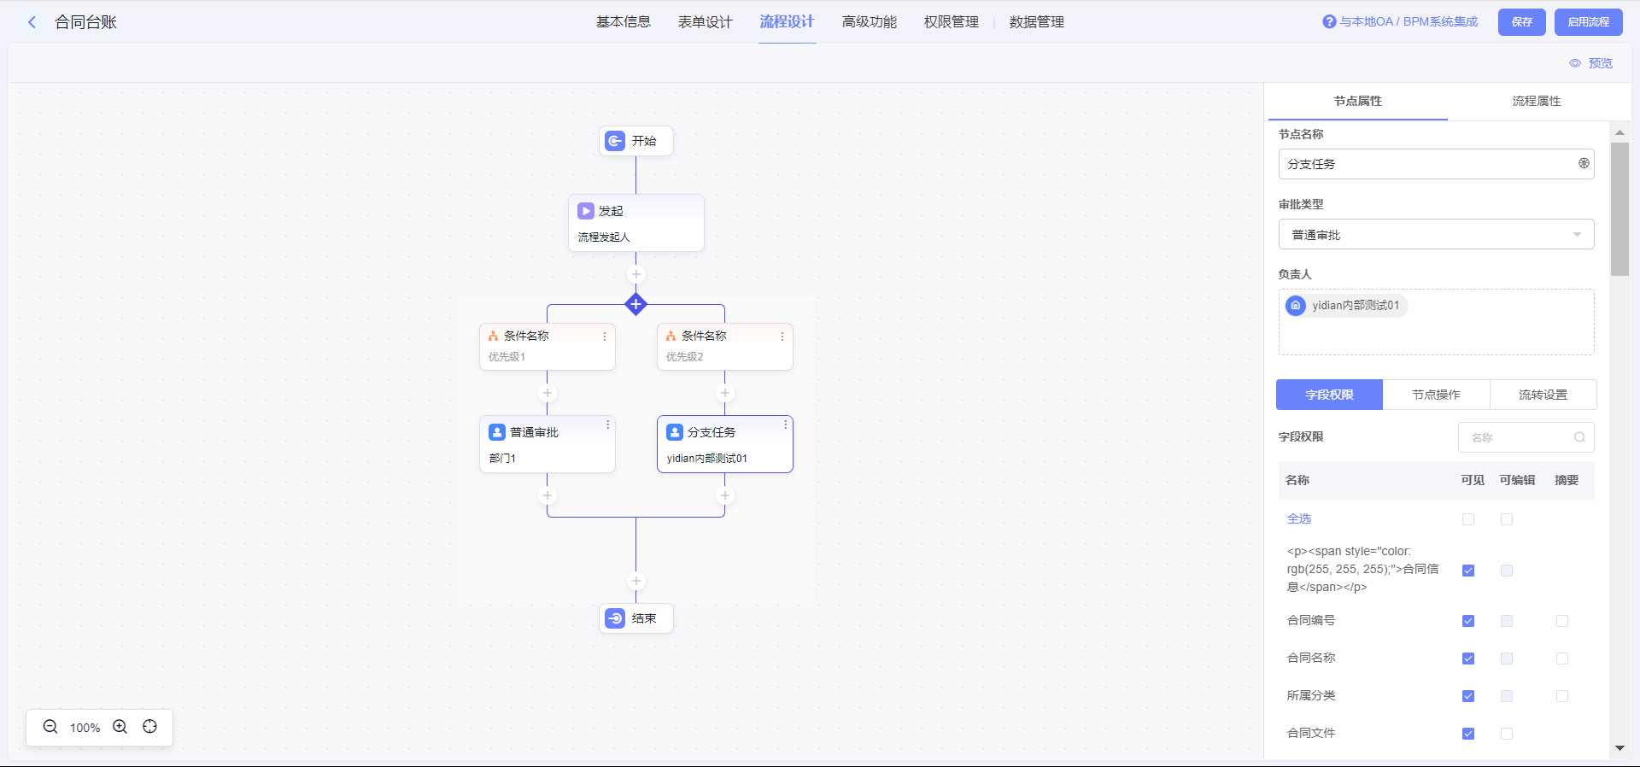Viewport: 1640px width, 767px height.
Task: Click the 启用流程 button
Action: 1588,22
